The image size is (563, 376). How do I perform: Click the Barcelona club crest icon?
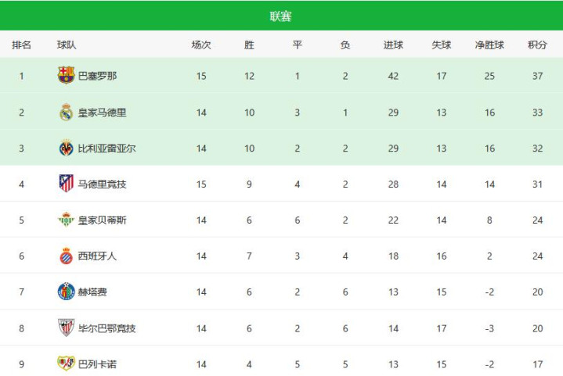tap(66, 76)
